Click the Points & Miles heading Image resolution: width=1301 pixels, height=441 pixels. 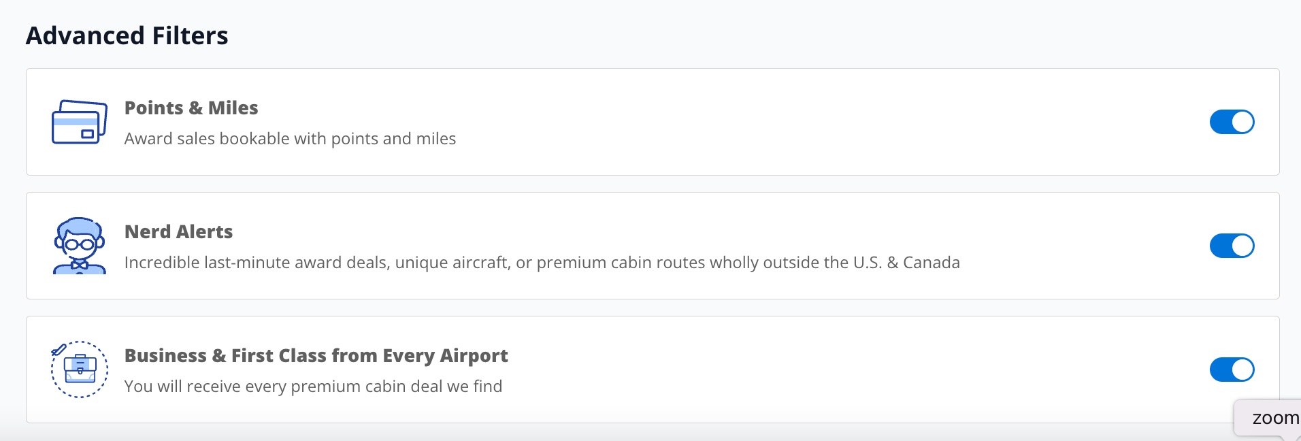click(191, 108)
